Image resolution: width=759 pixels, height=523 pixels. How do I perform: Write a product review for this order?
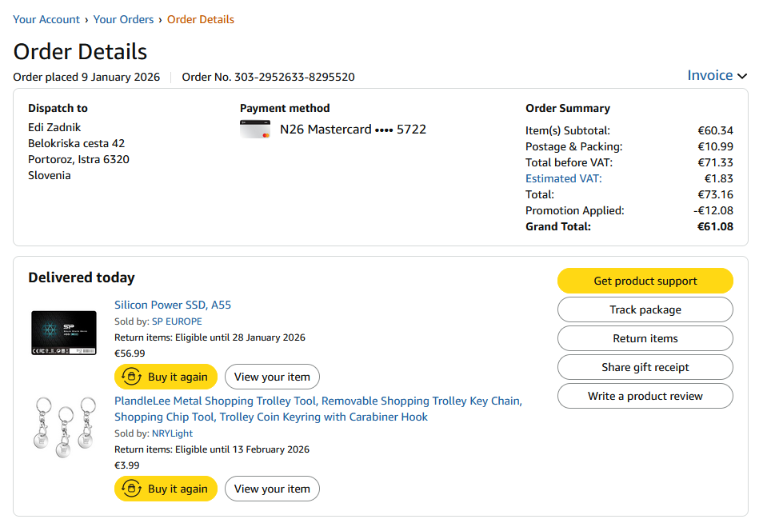click(x=645, y=396)
